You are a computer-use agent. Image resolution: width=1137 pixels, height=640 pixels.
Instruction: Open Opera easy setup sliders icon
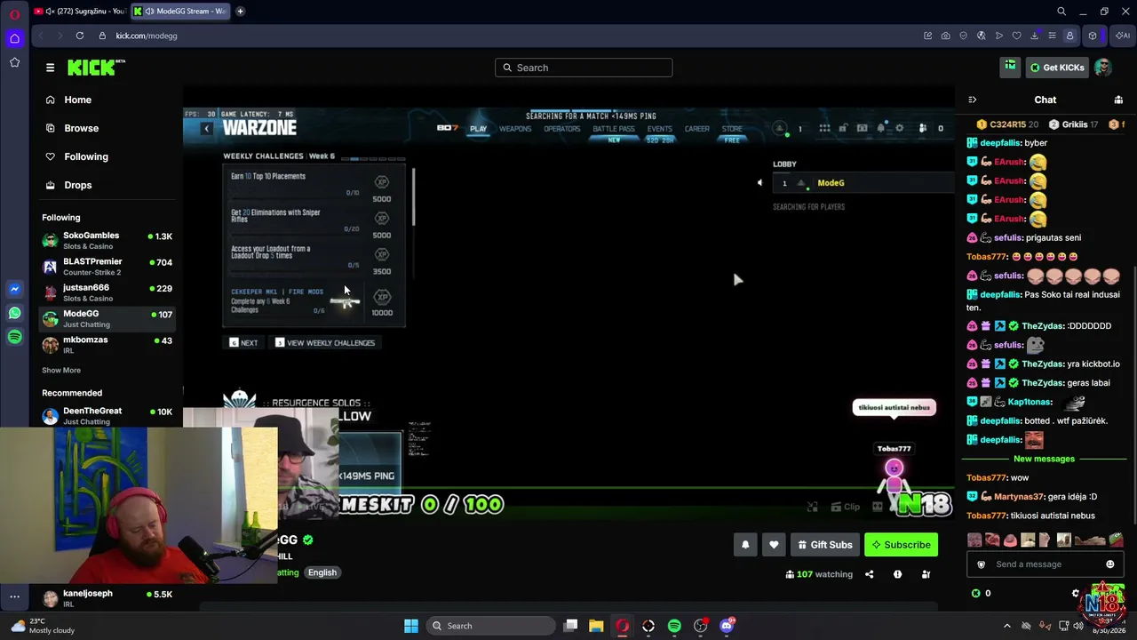point(1052,36)
